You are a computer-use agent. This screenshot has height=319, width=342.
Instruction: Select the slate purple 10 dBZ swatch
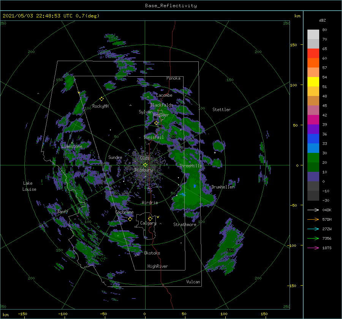click(313, 177)
